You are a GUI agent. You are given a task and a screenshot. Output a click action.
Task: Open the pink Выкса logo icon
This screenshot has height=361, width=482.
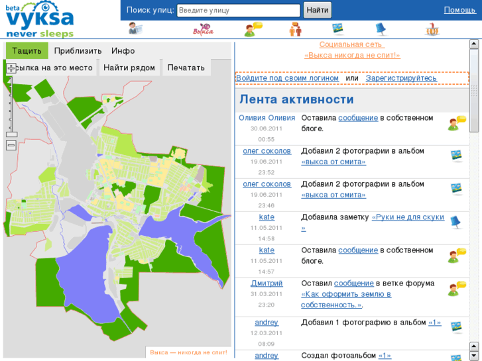203,29
